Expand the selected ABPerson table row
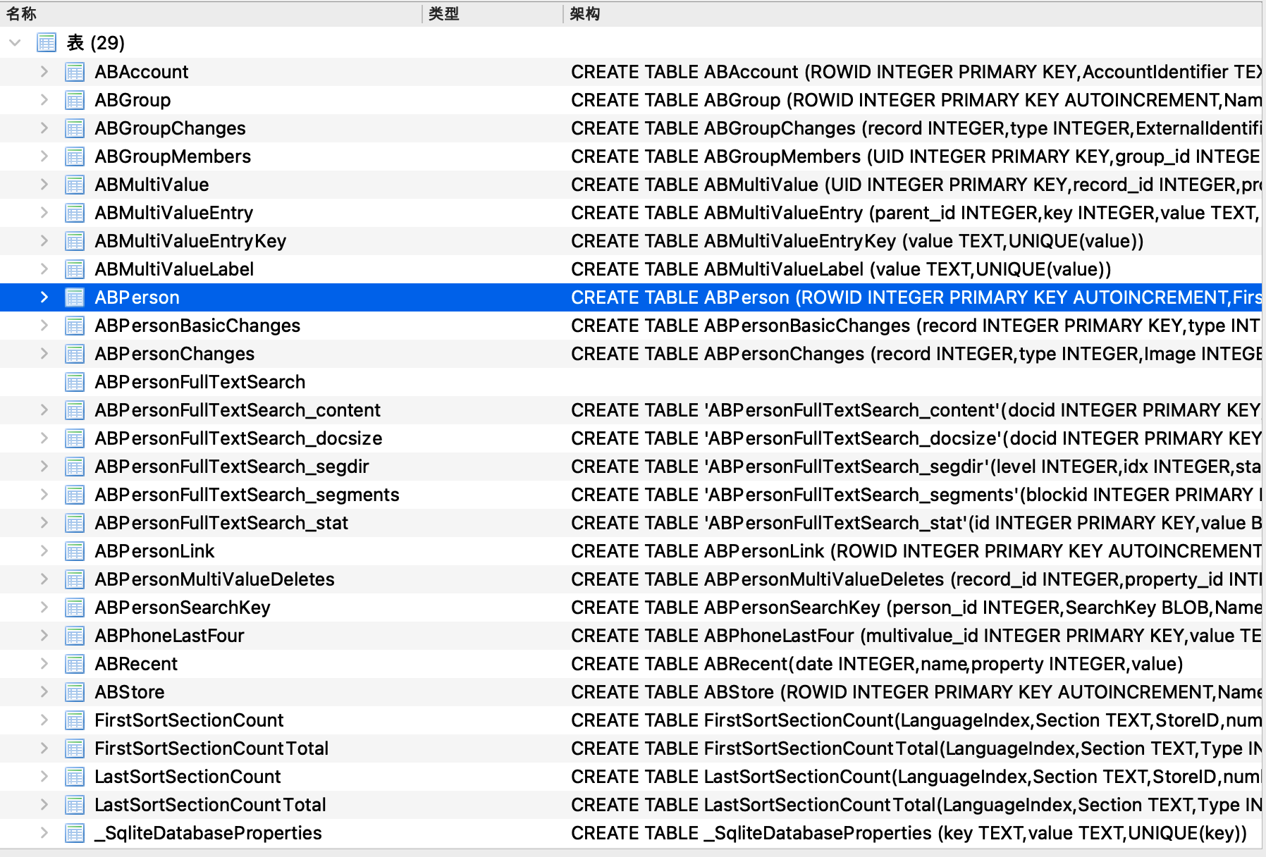The height and width of the screenshot is (857, 1266). coord(44,297)
